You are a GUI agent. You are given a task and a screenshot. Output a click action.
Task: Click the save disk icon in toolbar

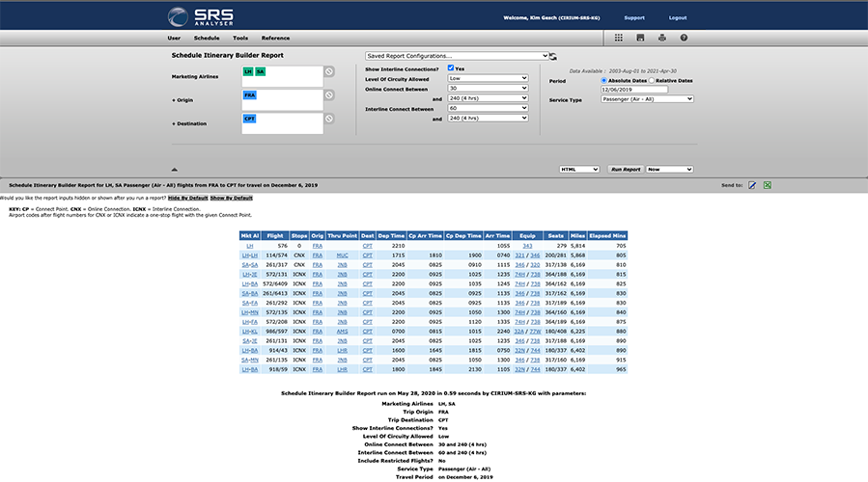point(640,38)
